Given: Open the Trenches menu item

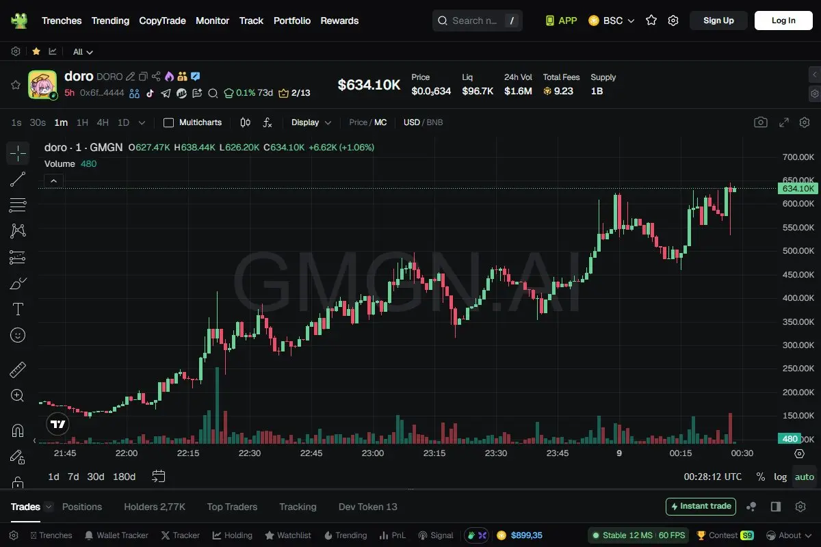Looking at the screenshot, I should click(x=62, y=21).
